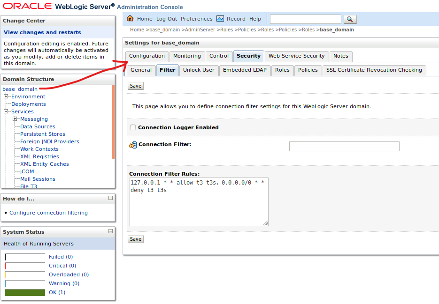Image resolution: width=439 pixels, height=304 pixels.
Task: Click the Warning (0) status link
Action: click(x=64, y=283)
